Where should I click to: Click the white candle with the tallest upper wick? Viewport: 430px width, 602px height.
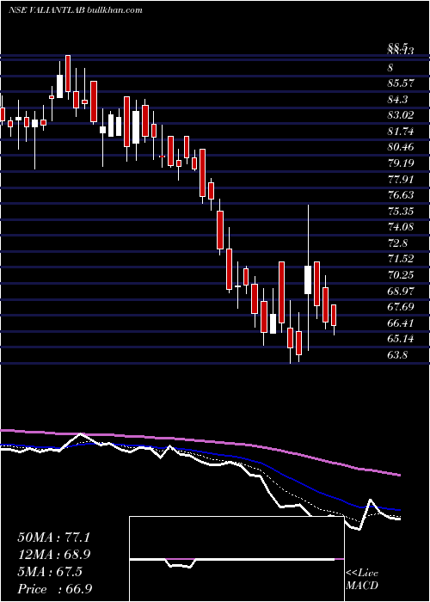[x=308, y=279]
